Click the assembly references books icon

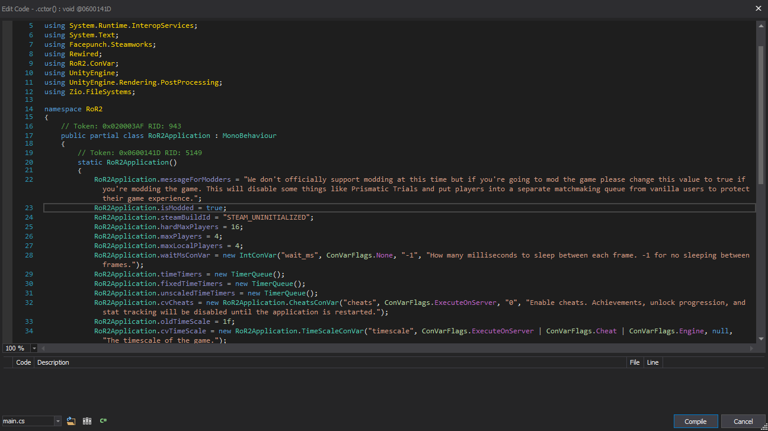coord(87,421)
